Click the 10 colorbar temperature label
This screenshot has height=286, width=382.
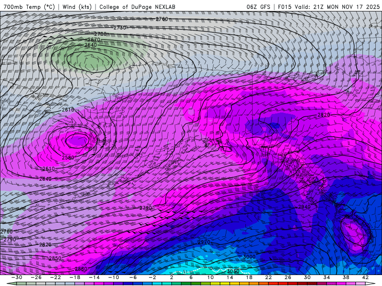210,277
